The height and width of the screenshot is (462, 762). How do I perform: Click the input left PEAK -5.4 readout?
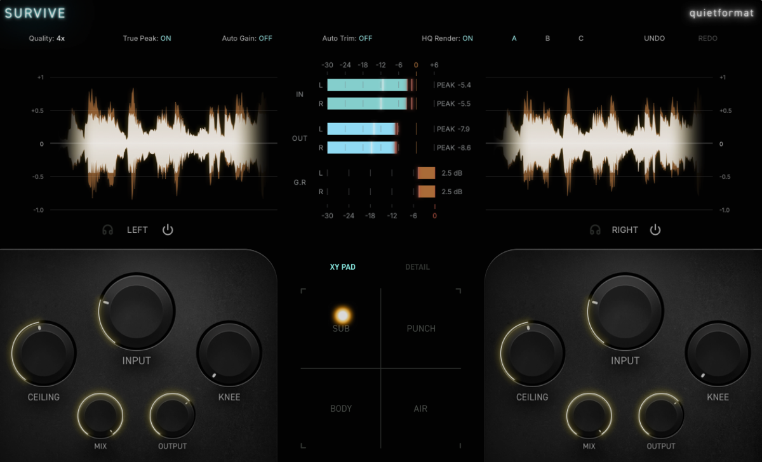(454, 85)
